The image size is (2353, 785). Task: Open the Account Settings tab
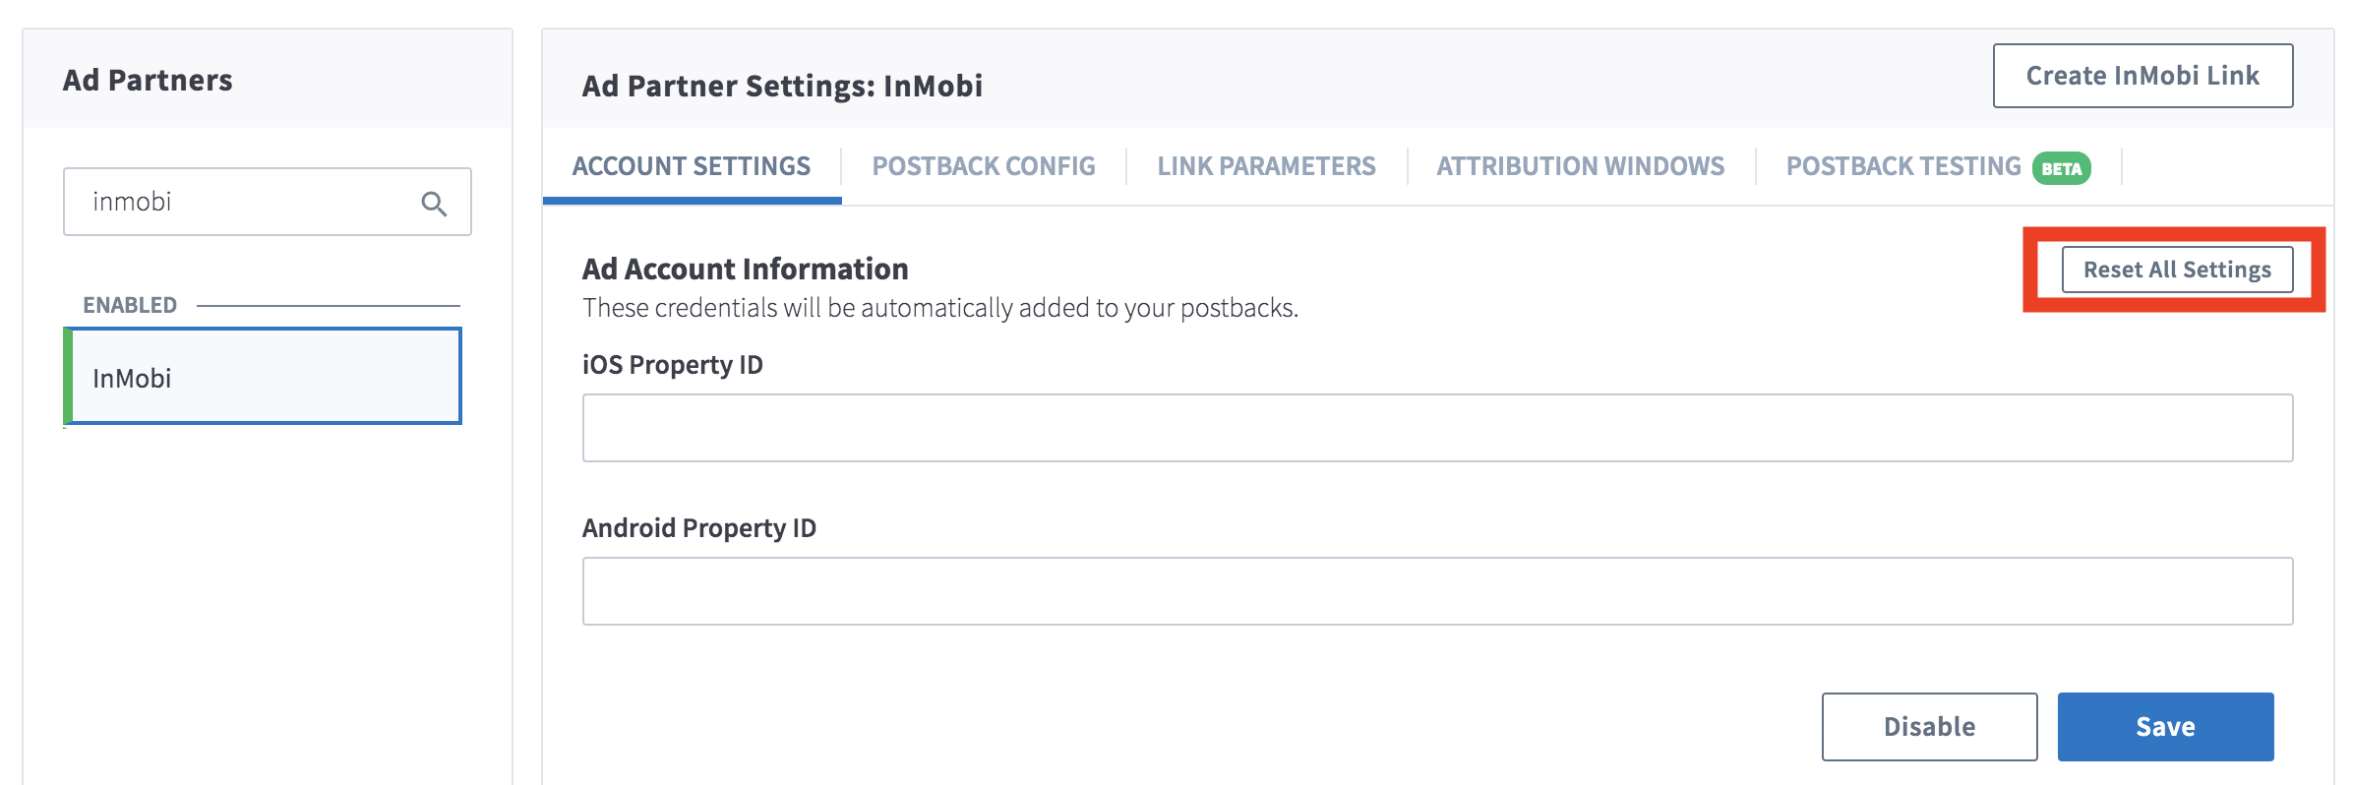point(692,166)
